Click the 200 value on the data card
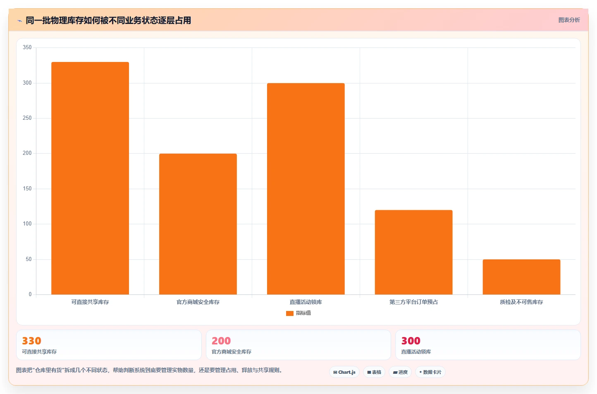This screenshot has width=597, height=394. [x=221, y=341]
